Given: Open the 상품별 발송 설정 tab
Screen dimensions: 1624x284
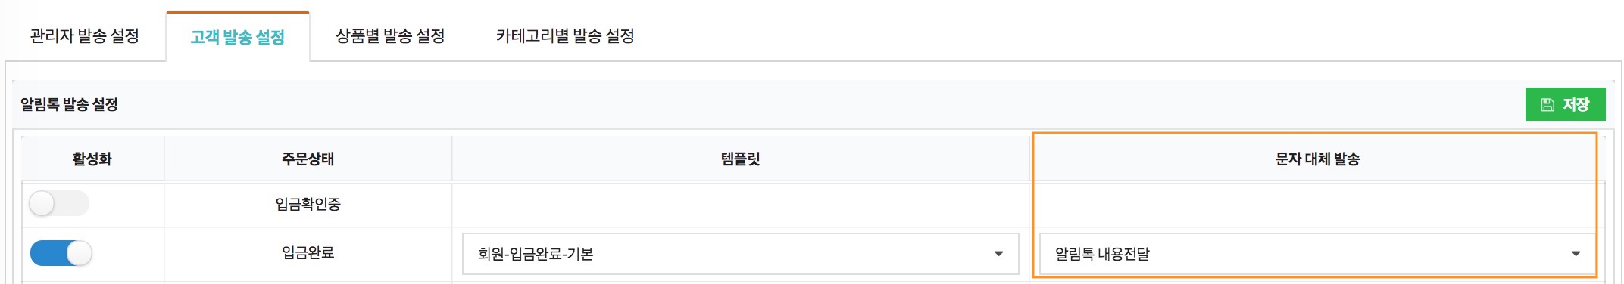Looking at the screenshot, I should [390, 36].
